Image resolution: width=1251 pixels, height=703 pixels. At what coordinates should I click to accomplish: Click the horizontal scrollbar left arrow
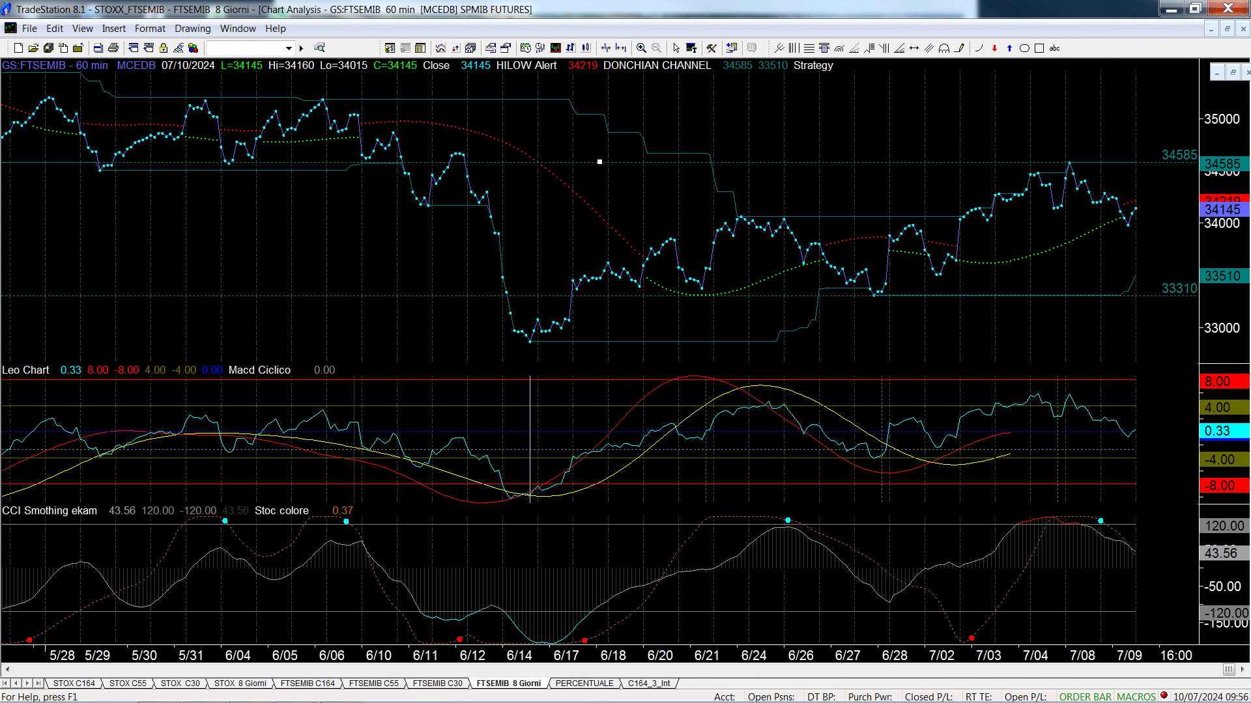(7, 669)
